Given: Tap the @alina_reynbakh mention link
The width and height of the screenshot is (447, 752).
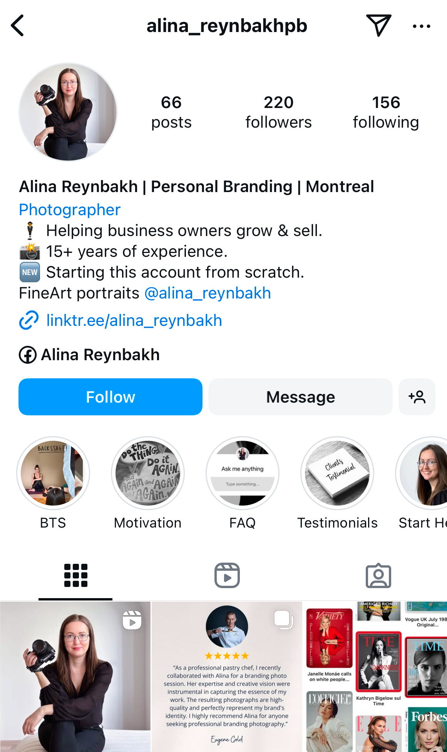Looking at the screenshot, I should tap(208, 293).
